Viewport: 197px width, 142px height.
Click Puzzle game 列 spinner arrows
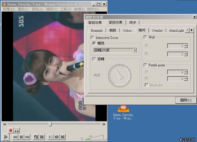[186, 79]
